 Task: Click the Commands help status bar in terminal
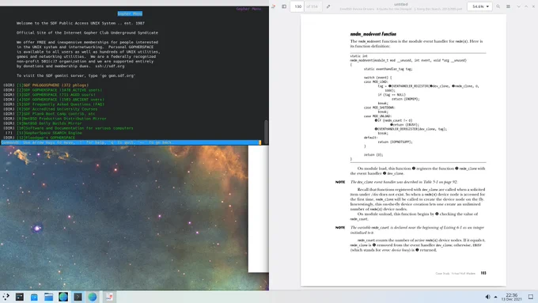point(131,142)
